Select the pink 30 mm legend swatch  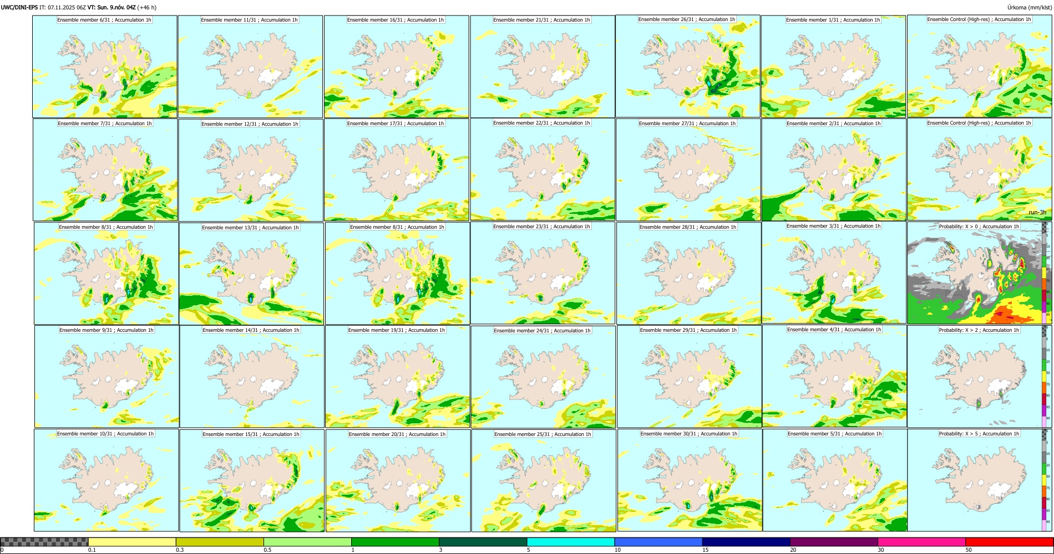(x=921, y=542)
